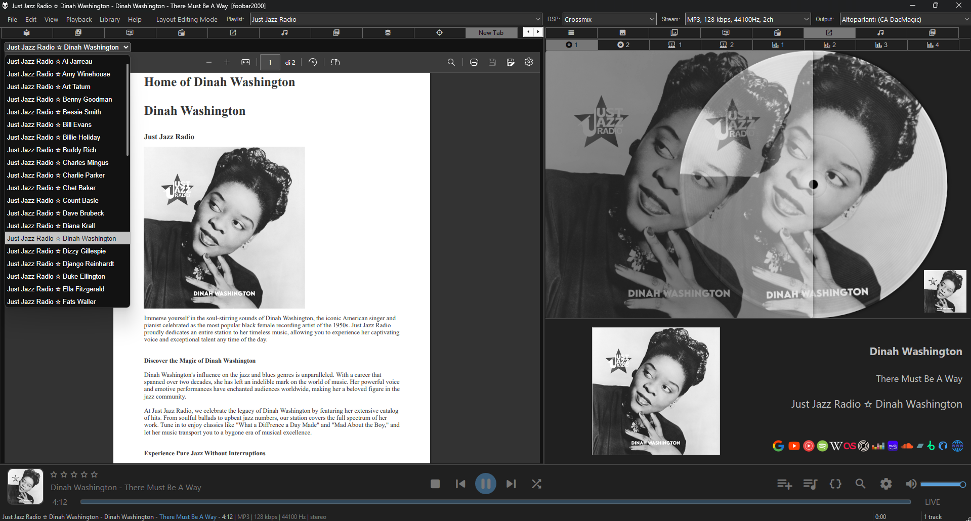Expand the DSP Crossmix dropdown
The width and height of the screenshot is (971, 521).
[x=609, y=19]
